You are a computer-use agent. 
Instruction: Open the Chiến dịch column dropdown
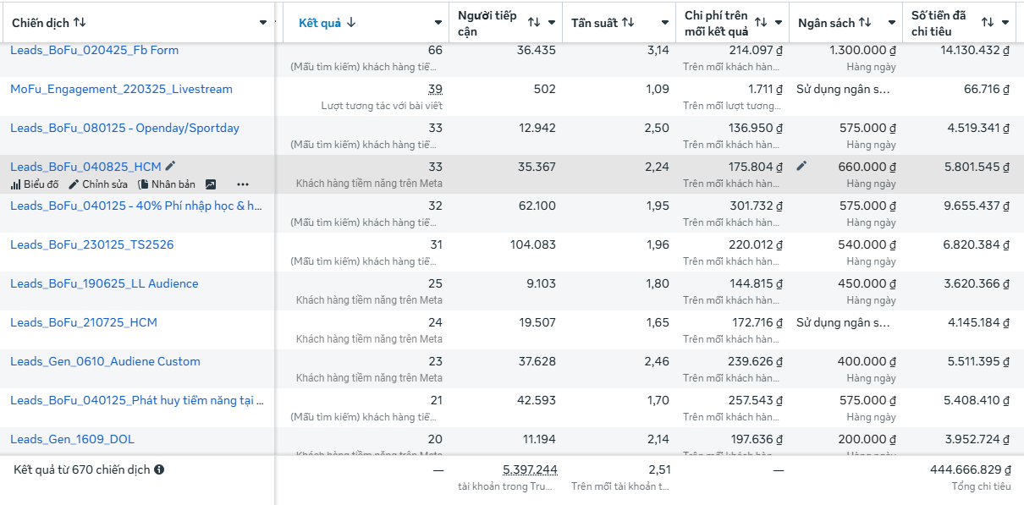[x=262, y=22]
